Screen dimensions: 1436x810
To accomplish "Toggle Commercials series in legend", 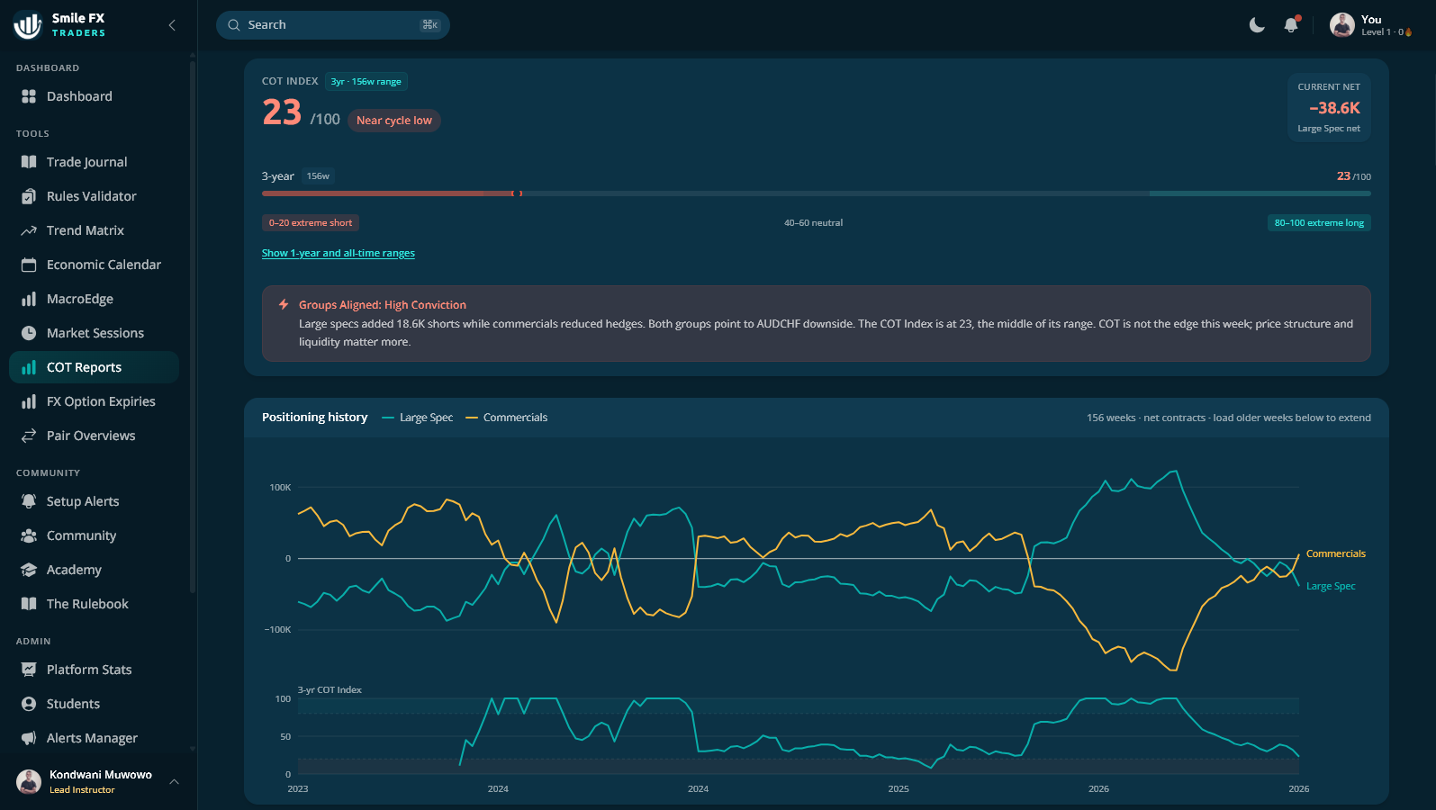I will tap(507, 418).
